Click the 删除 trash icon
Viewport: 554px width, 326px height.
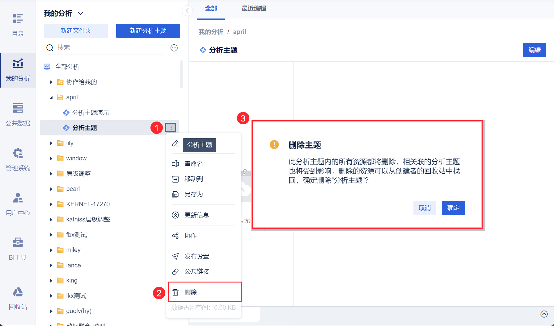[x=175, y=292]
